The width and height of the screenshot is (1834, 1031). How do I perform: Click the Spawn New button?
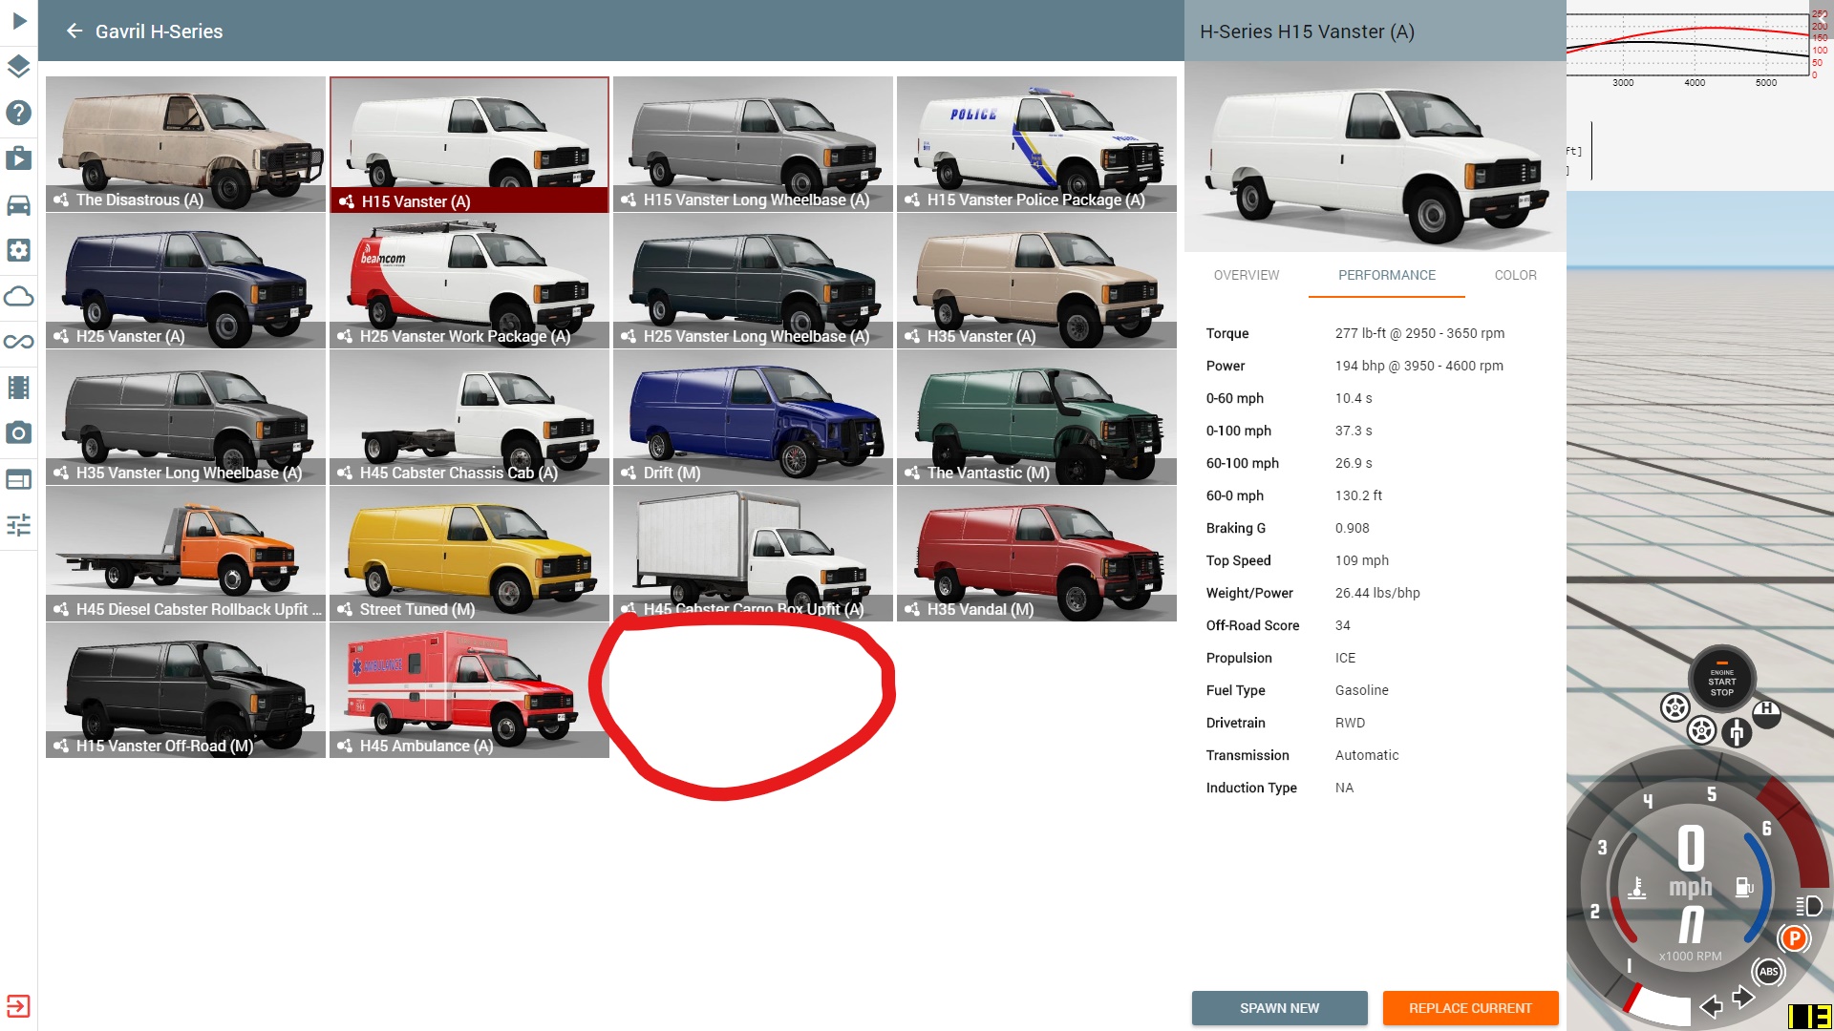tap(1279, 1008)
